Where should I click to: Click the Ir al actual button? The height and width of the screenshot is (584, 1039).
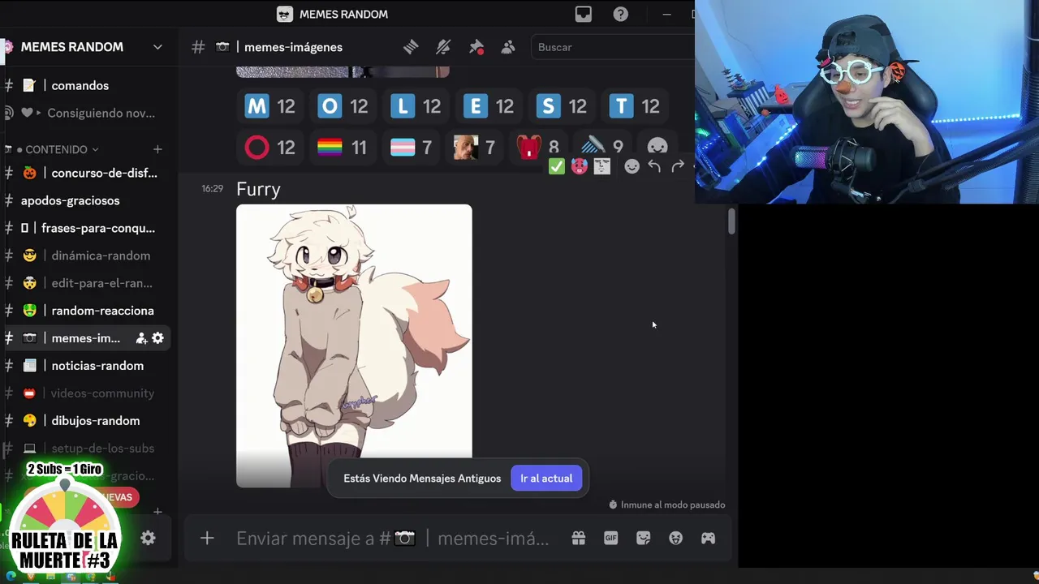click(546, 479)
